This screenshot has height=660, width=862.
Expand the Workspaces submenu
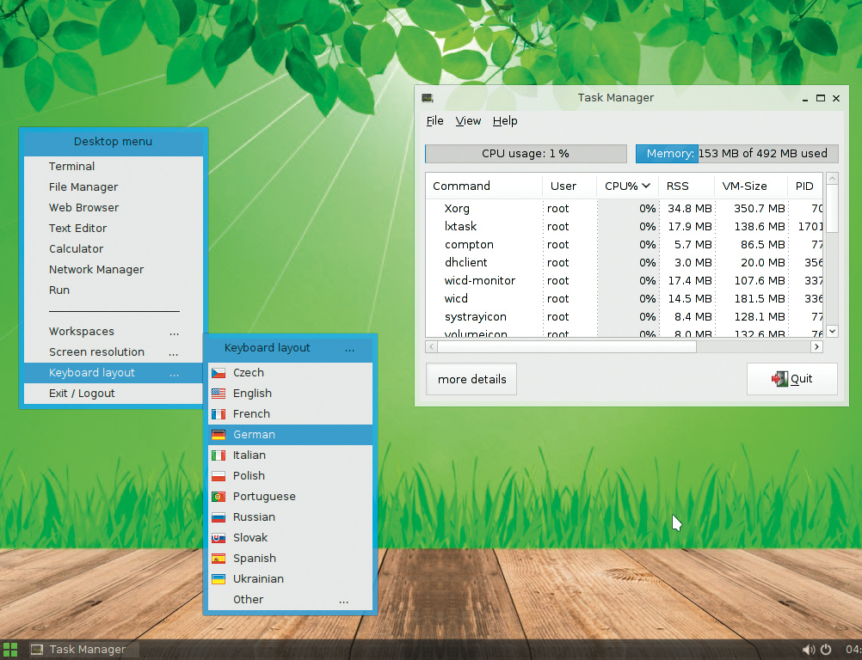tap(113, 332)
